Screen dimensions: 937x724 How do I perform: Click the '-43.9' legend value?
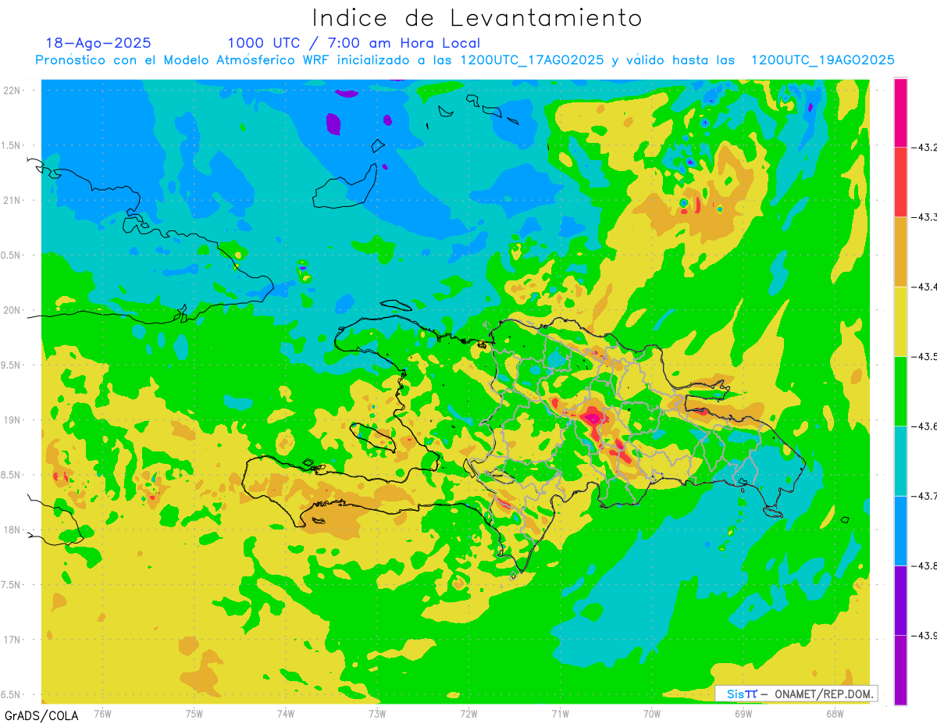(925, 635)
